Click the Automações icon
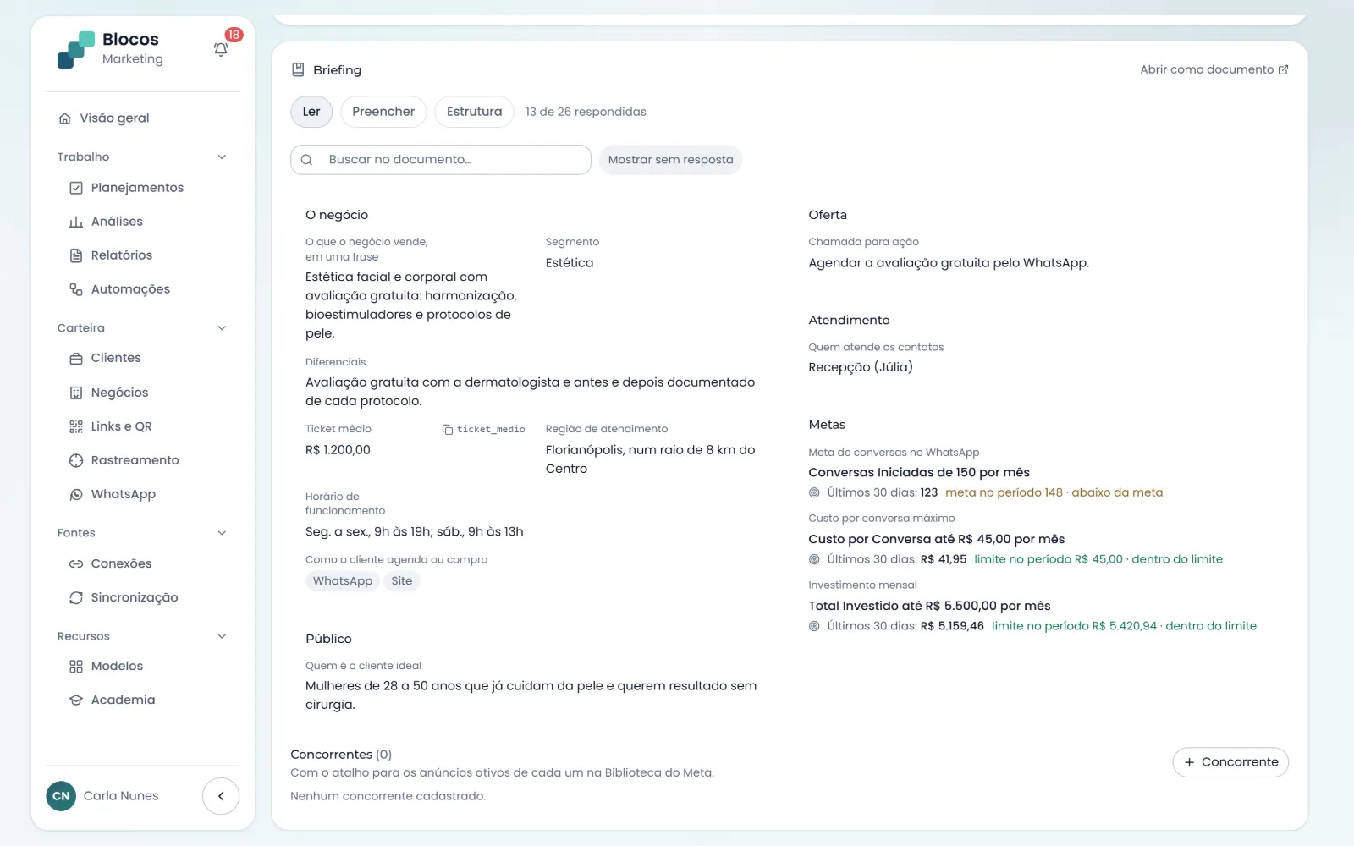The width and height of the screenshot is (1354, 846). [76, 289]
